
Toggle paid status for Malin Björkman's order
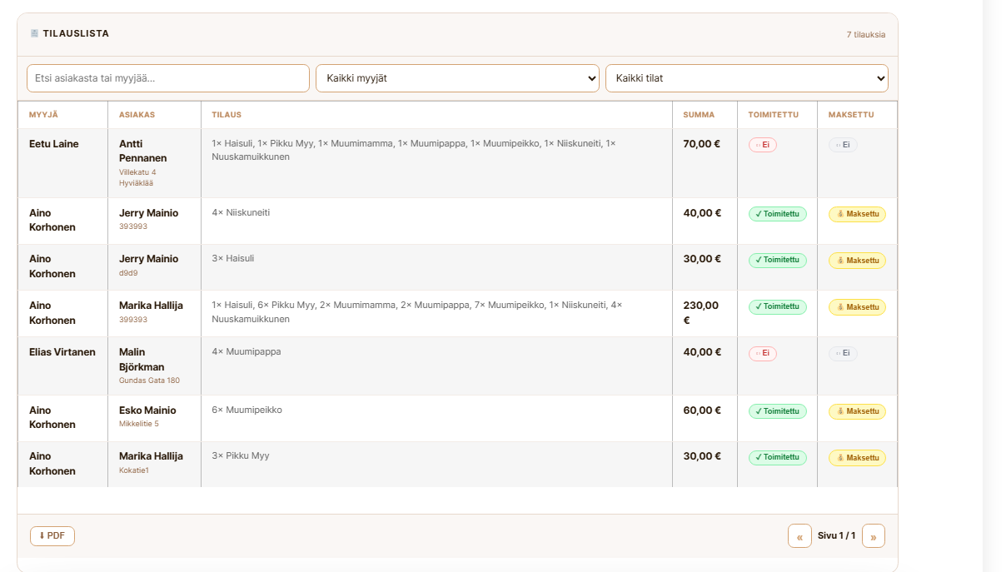pos(843,354)
